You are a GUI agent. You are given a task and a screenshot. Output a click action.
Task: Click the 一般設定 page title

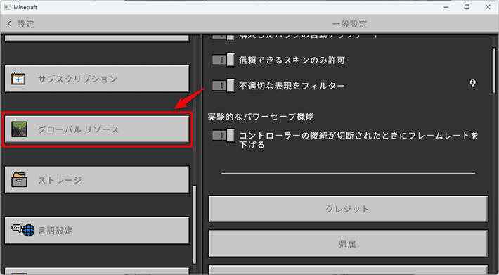coord(349,24)
